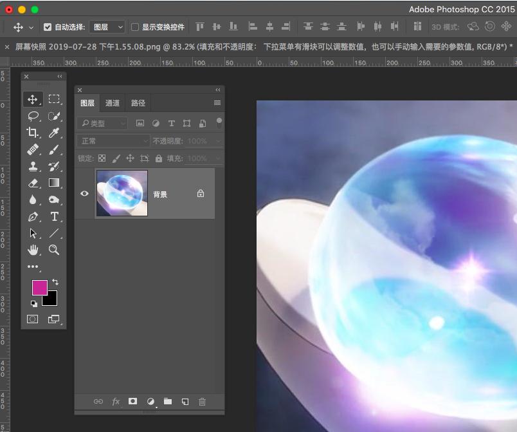The image size is (517, 432).
Task: Select the Crop tool
Action: click(x=33, y=133)
